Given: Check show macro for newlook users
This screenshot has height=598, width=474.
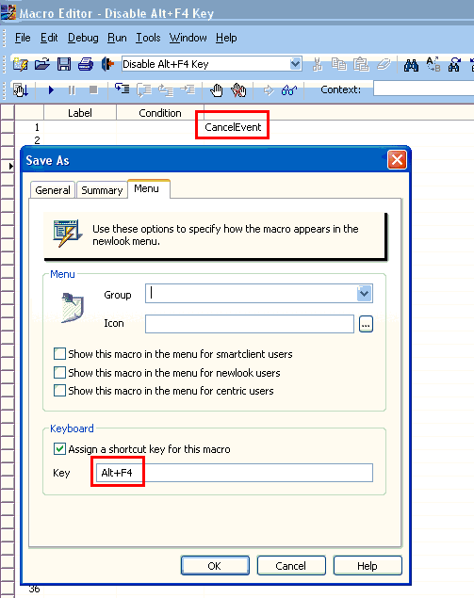Looking at the screenshot, I should tap(59, 372).
